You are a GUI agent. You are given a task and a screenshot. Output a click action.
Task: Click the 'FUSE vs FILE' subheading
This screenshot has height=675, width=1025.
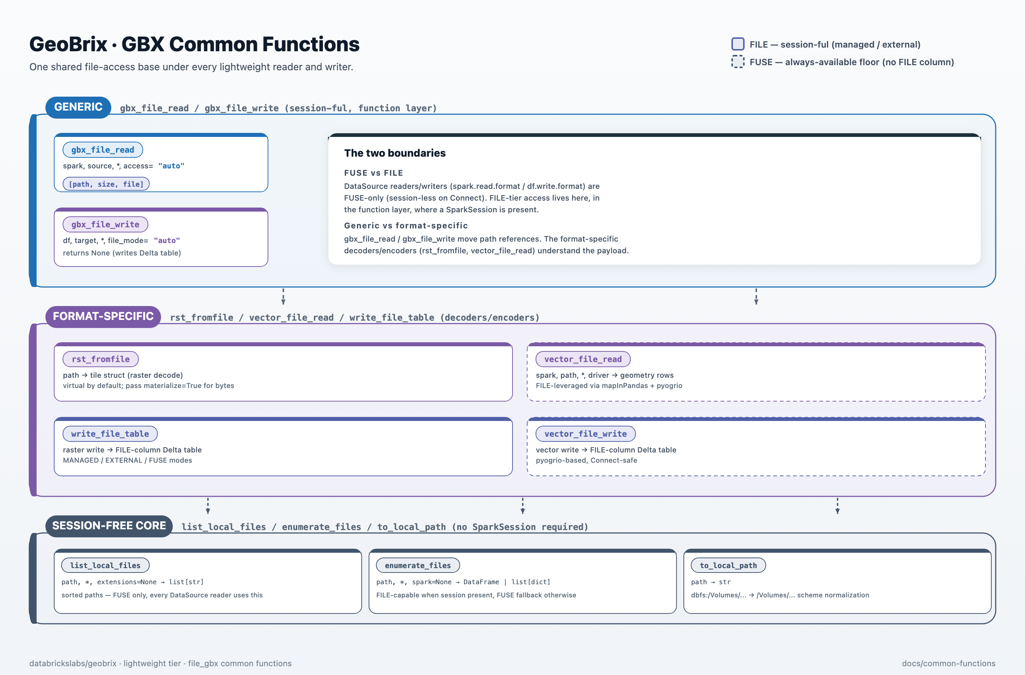tap(373, 173)
